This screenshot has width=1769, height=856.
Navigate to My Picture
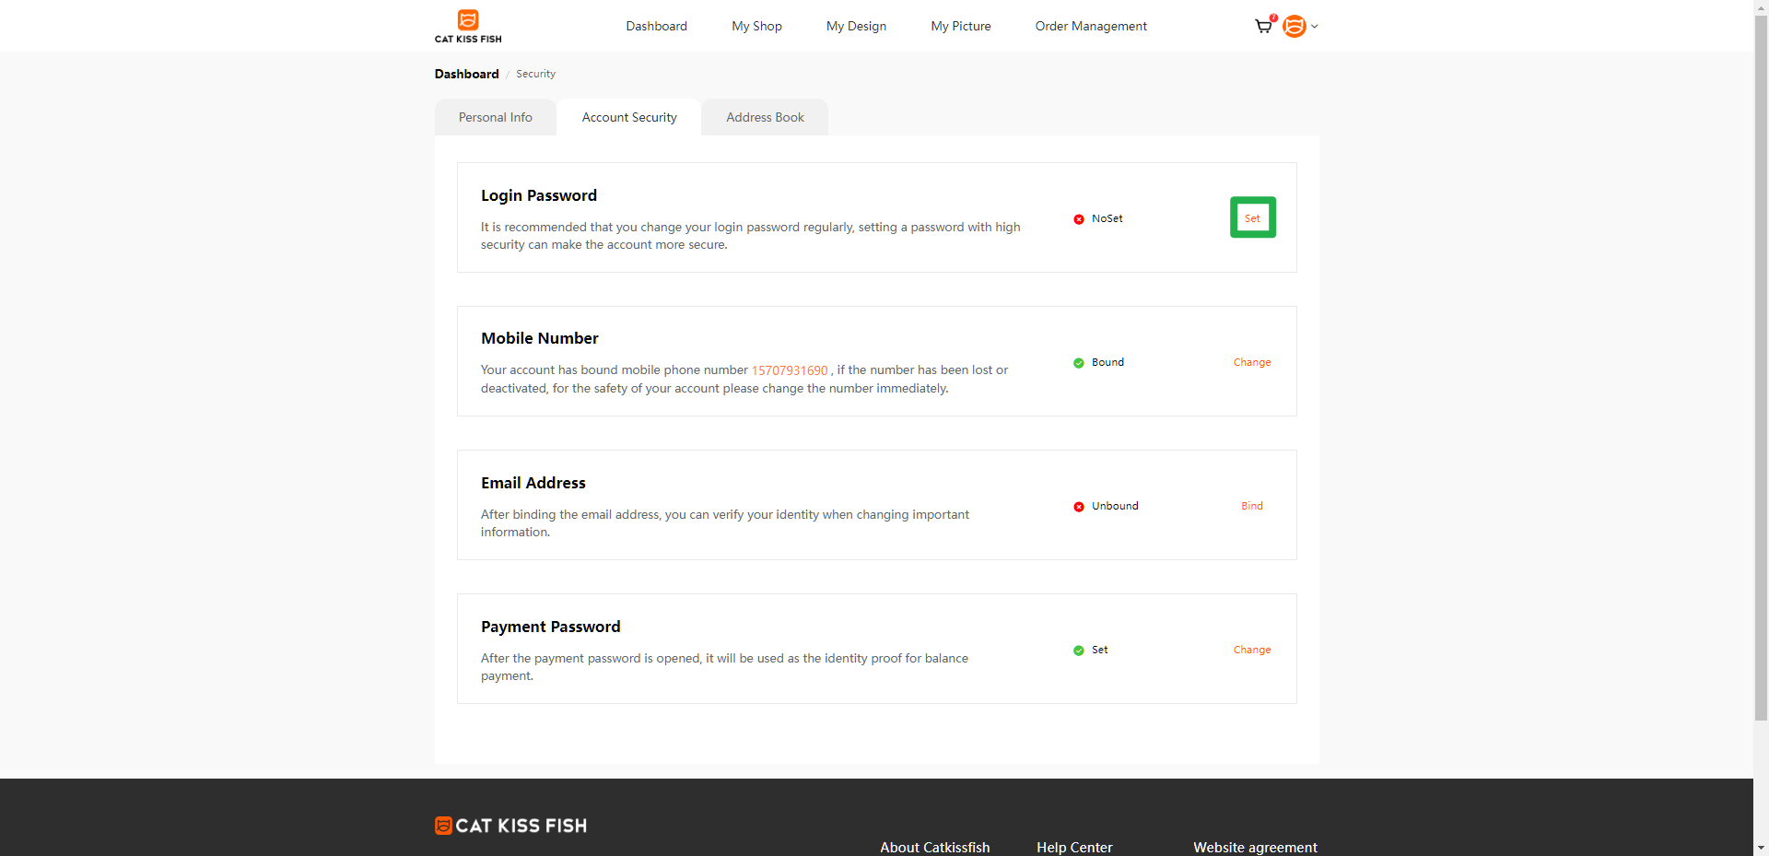(960, 26)
